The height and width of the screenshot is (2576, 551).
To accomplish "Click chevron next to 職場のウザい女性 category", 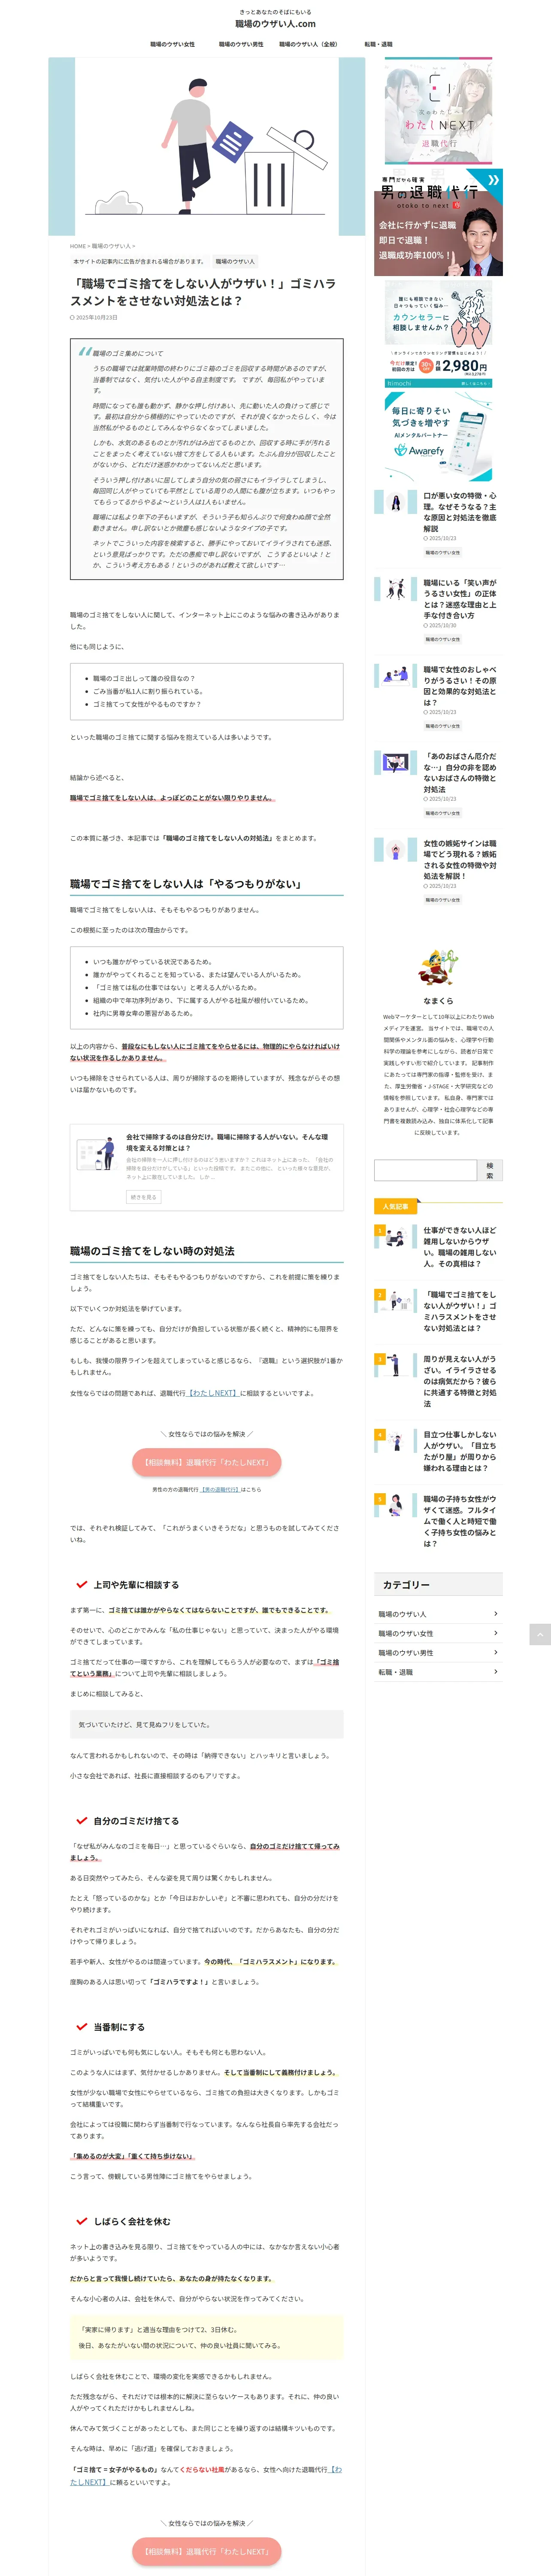I will [x=495, y=1633].
